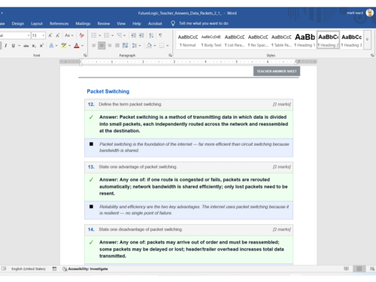Apply borders to the selection

162,46
